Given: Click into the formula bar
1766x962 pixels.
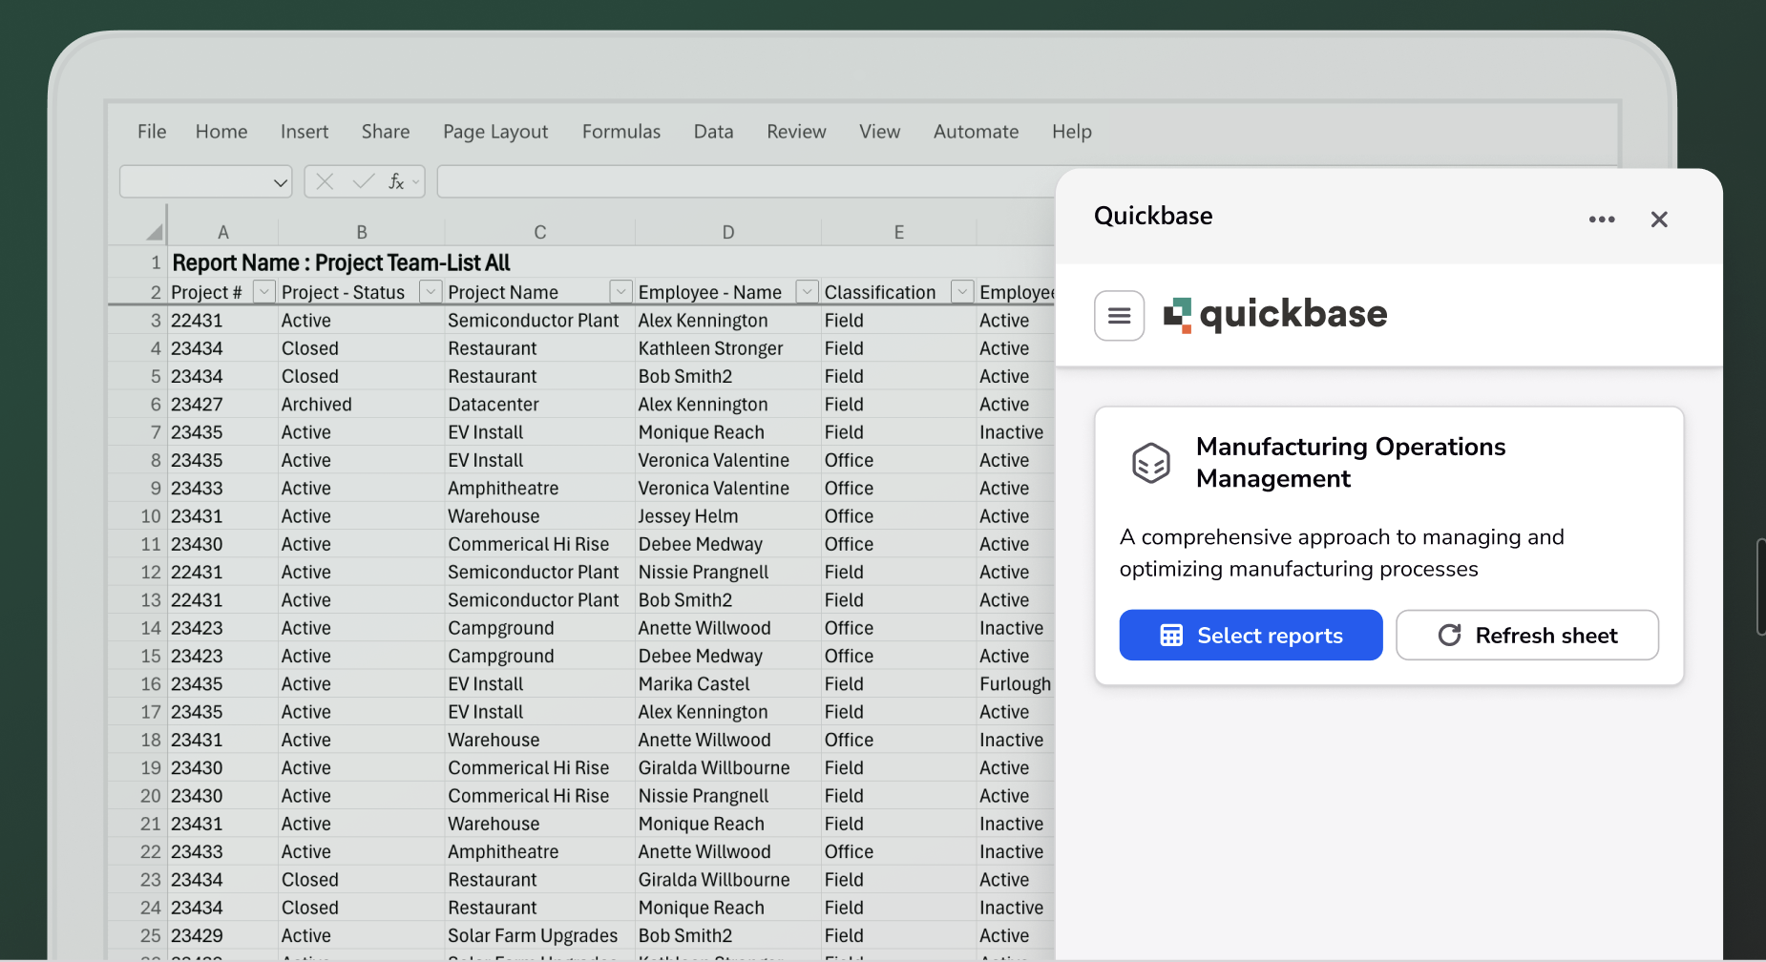Looking at the screenshot, I should click(x=746, y=181).
